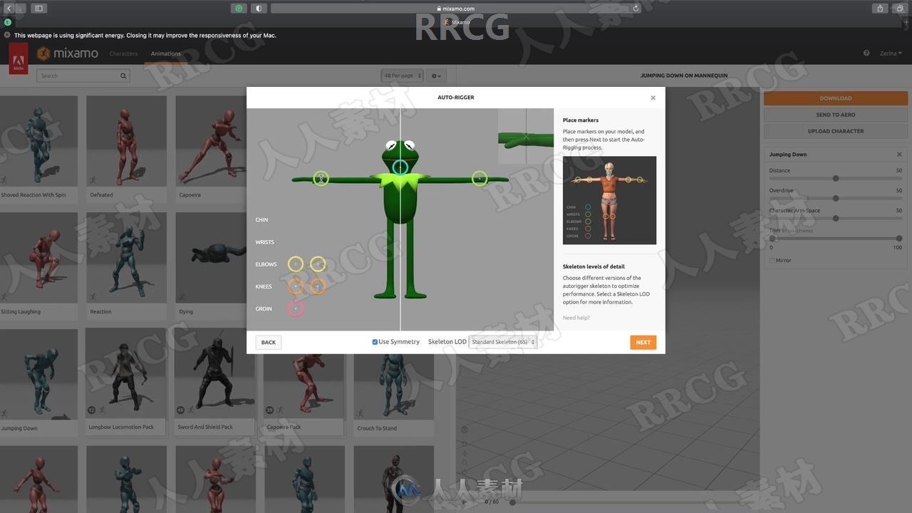Click the Safari address bar

tap(456, 9)
